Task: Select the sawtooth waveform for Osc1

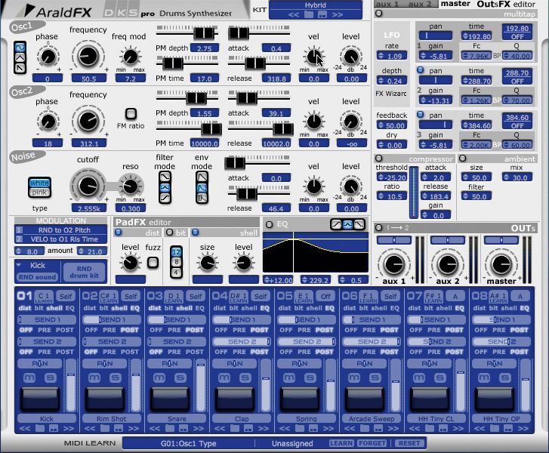Action: point(20,67)
